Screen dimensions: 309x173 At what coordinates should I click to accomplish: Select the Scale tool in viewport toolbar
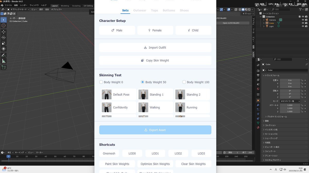[x=4, y=43]
